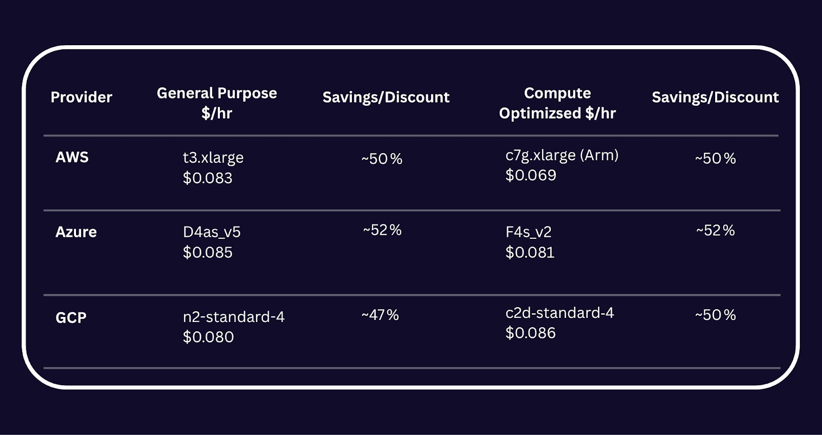822x435 pixels.
Task: Select the AWS provider row label
Action: click(72, 157)
